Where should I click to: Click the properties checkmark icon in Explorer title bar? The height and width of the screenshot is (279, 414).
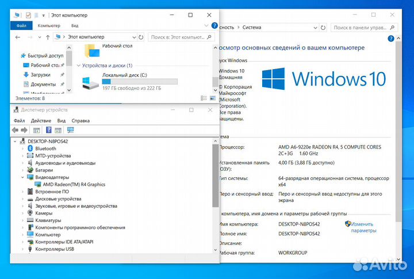pyautogui.click(x=28, y=16)
